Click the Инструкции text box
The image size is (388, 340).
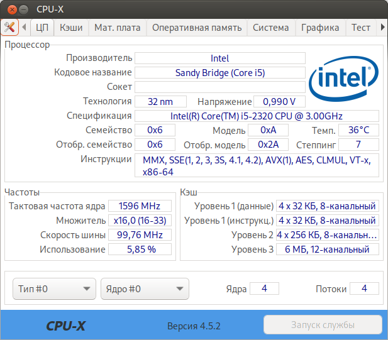(257, 165)
